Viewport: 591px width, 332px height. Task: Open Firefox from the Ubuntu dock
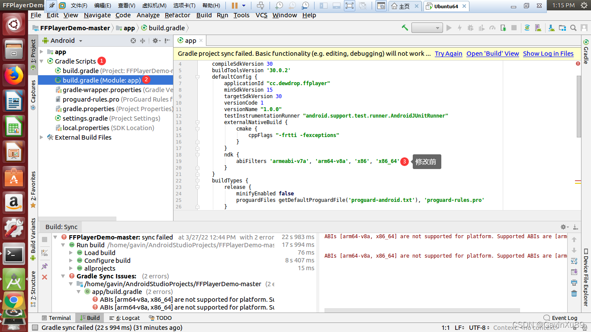pos(14,76)
